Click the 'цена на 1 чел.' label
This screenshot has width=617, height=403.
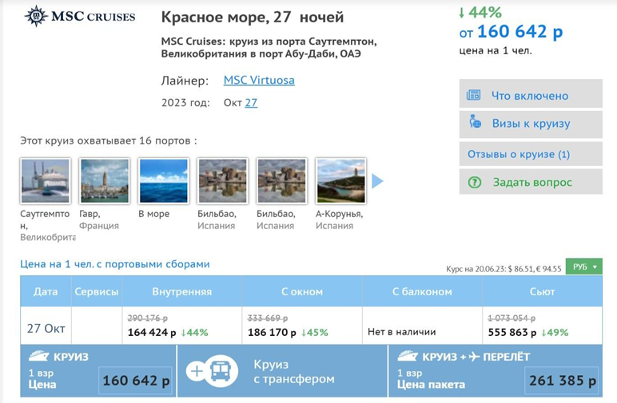click(x=496, y=50)
